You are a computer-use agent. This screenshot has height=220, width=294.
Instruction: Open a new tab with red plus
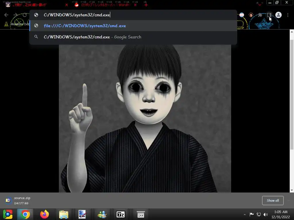[x=146, y=5]
